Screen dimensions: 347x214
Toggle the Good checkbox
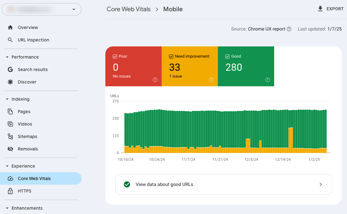(227, 56)
